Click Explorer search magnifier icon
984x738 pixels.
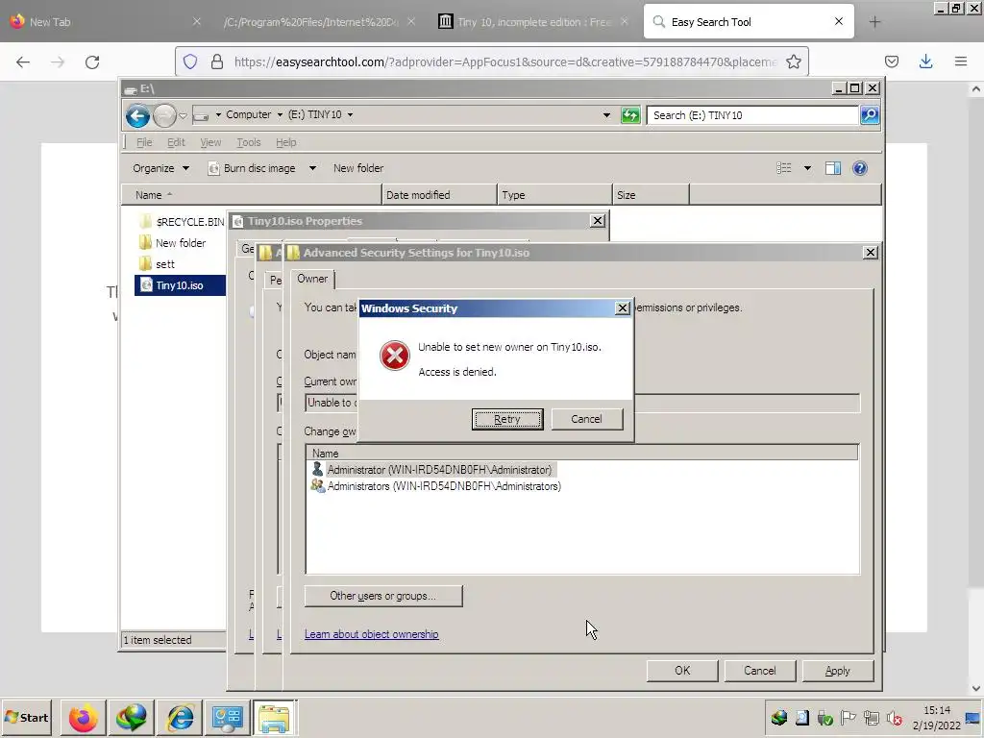click(870, 115)
